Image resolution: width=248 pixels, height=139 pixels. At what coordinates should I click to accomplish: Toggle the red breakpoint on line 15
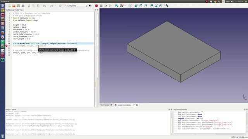pyautogui.click(x=7, y=46)
